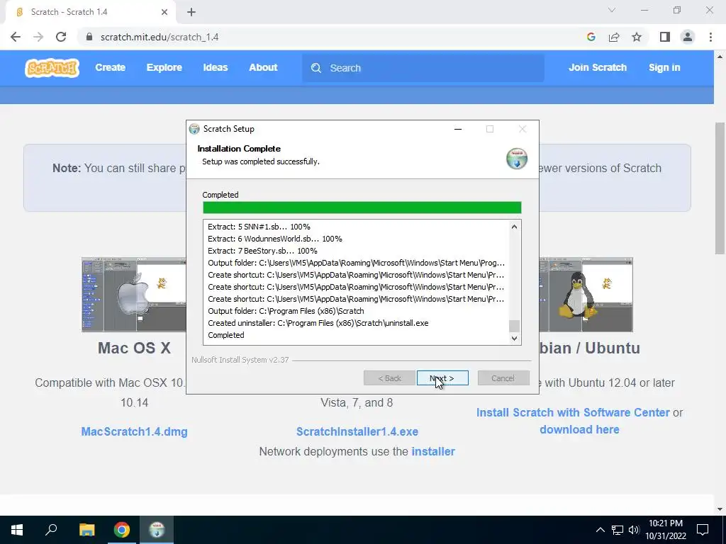Click the disabled Back button in setup
Viewport: 726px width, 544px height.
[x=389, y=378]
